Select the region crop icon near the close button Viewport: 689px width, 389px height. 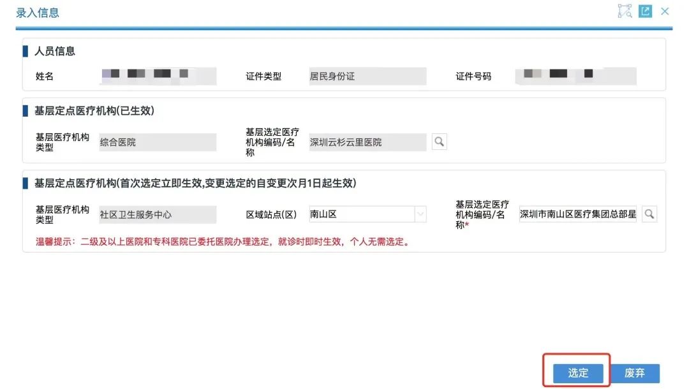[624, 11]
